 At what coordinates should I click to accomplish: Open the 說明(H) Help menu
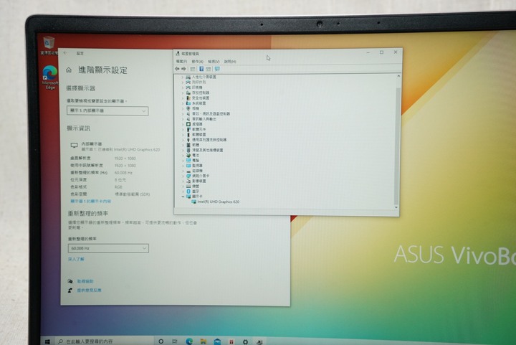pos(230,62)
